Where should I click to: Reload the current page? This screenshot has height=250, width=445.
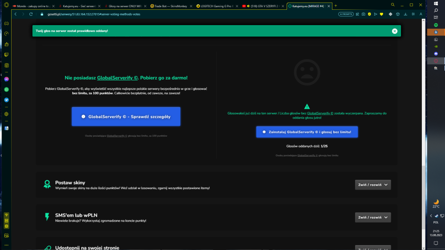(31, 14)
